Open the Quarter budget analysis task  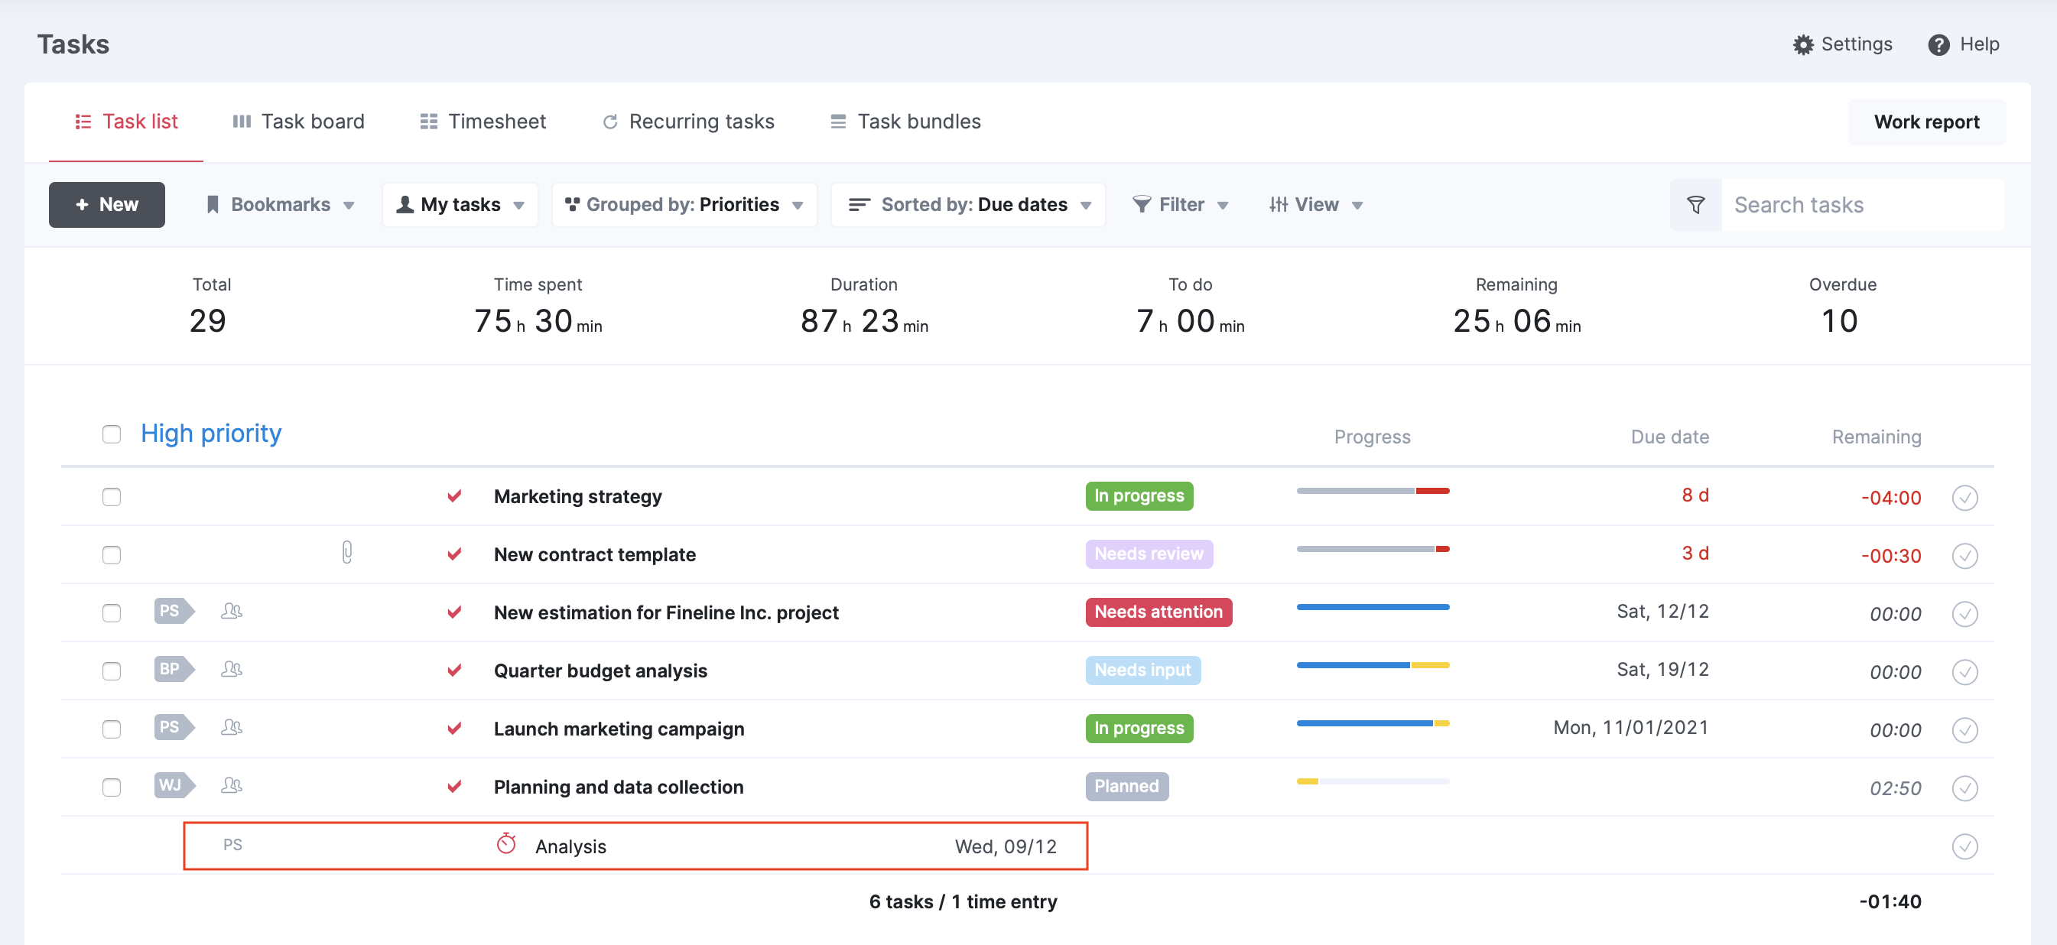click(x=600, y=671)
